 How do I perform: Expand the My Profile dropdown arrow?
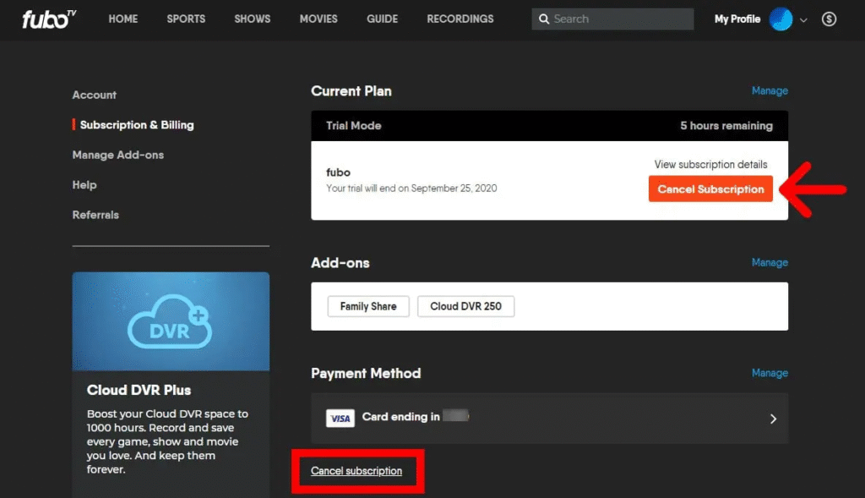(x=803, y=20)
